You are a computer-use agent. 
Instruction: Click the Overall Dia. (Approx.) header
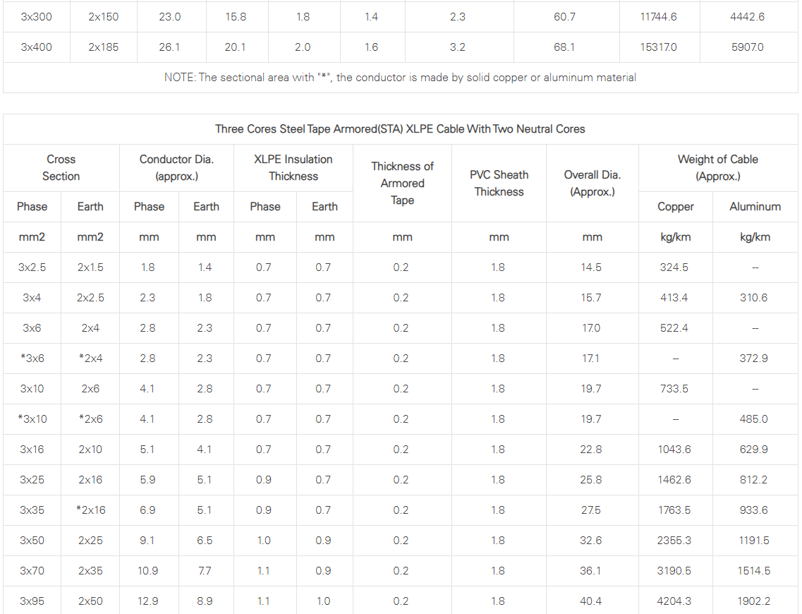tap(593, 183)
